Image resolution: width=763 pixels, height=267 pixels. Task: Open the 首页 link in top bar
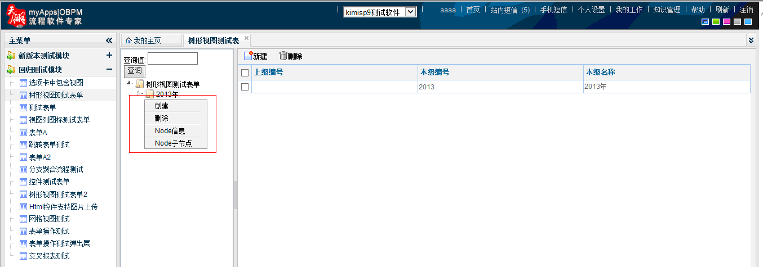coord(473,10)
